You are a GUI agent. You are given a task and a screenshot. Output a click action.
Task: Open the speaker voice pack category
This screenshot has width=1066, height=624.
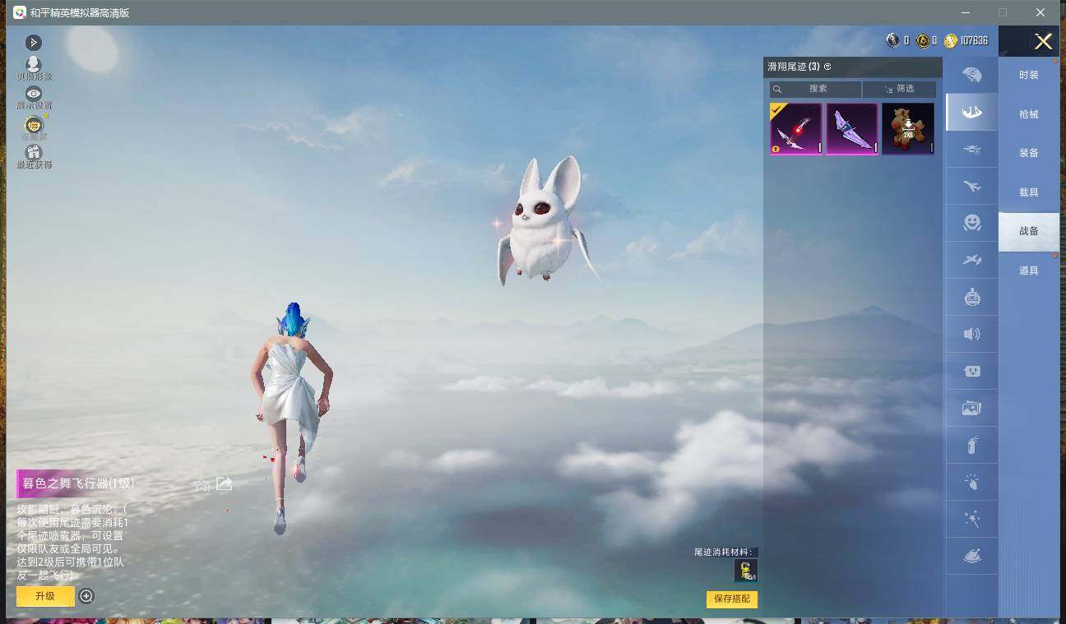coord(971,334)
